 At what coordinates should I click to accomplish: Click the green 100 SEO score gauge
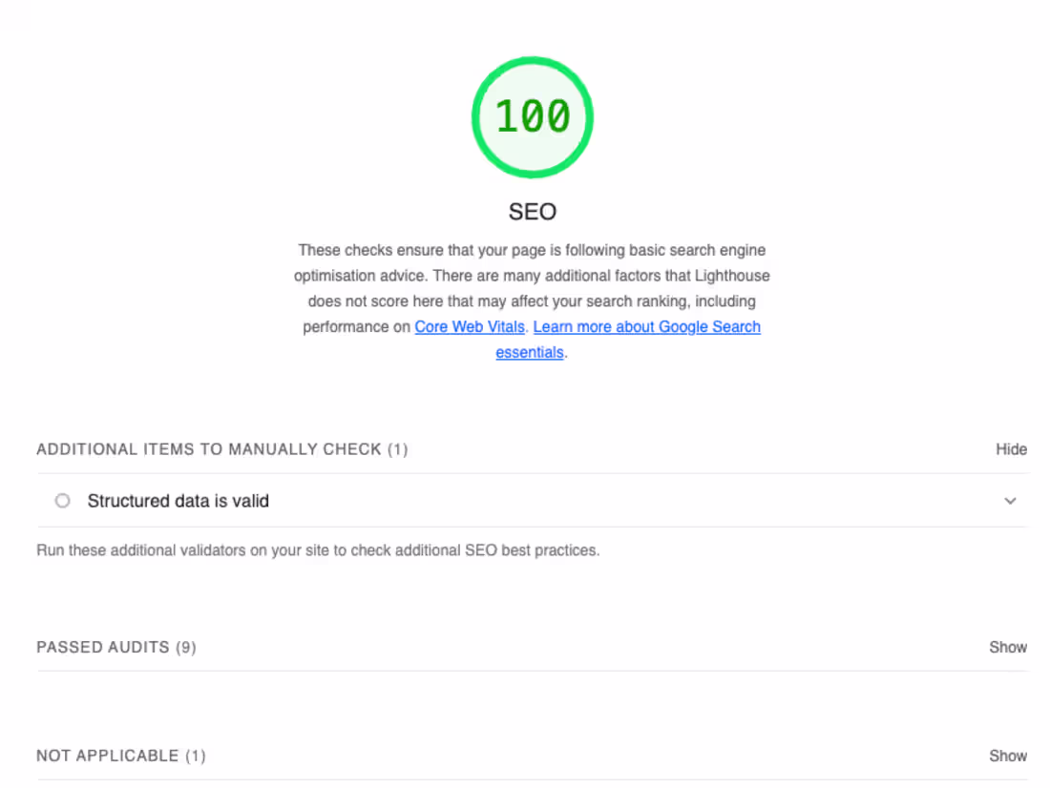[x=532, y=116]
